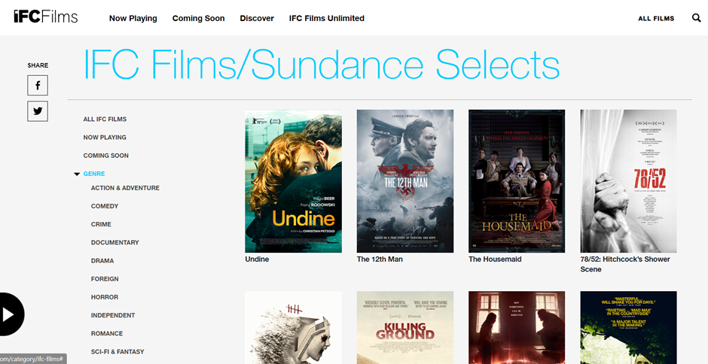The width and height of the screenshot is (708, 364).
Task: Open the red window silhouettes poster
Action: click(x=517, y=327)
